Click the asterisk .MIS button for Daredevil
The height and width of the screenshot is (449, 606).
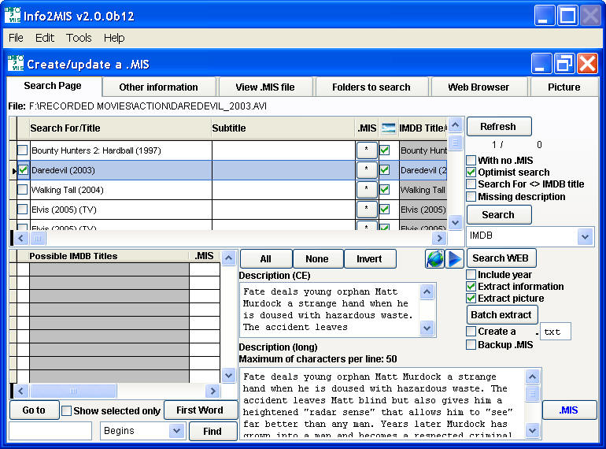[x=367, y=170]
